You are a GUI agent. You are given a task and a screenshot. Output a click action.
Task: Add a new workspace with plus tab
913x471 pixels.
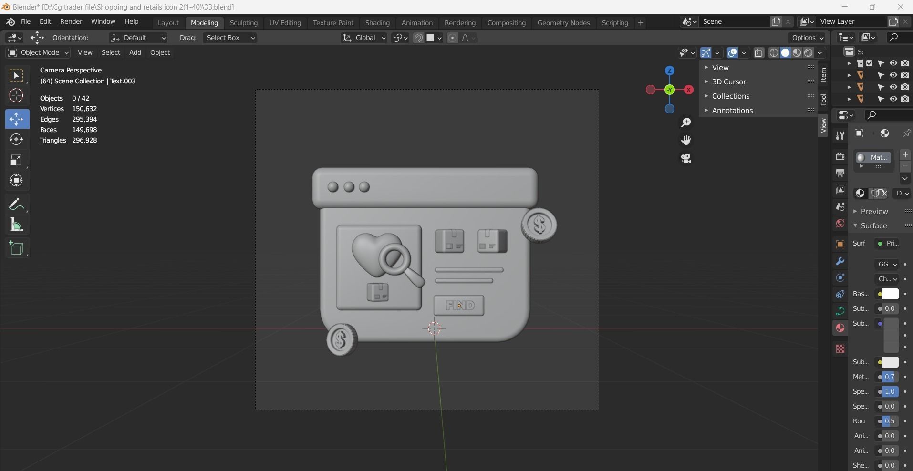[641, 23]
